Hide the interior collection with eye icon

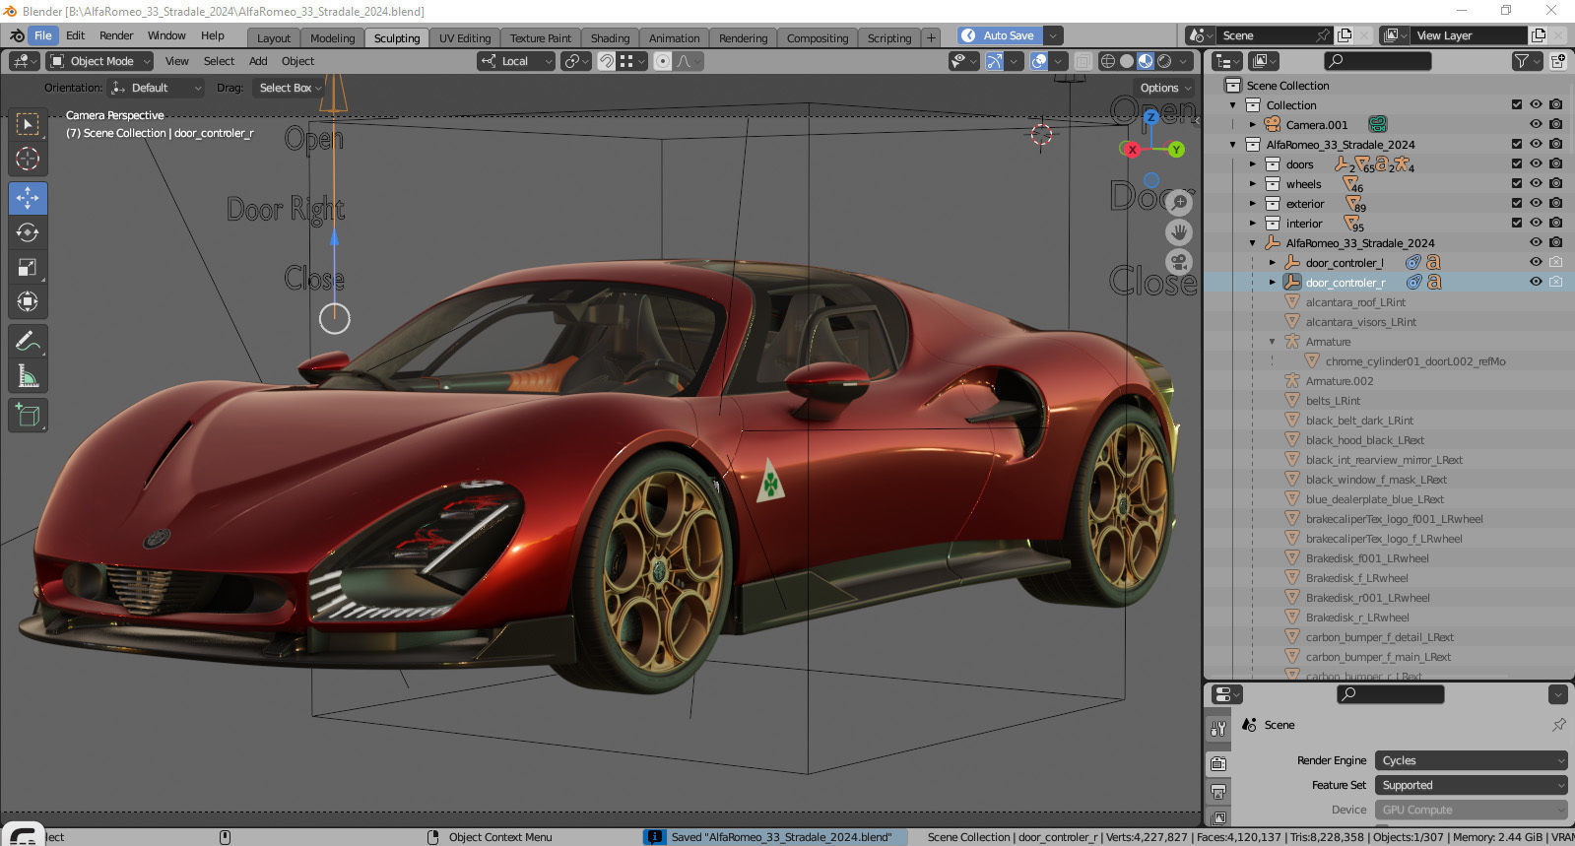pos(1536,223)
